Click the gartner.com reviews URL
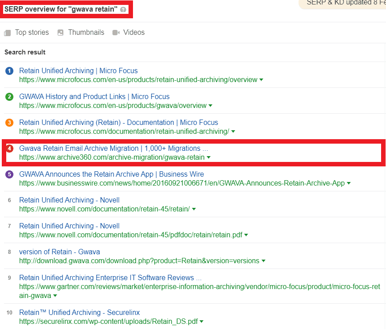 pos(199,291)
